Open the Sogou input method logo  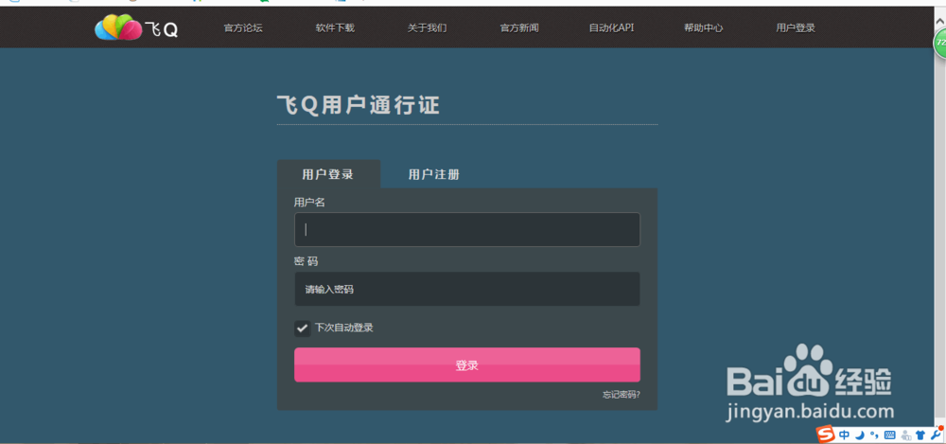(825, 435)
